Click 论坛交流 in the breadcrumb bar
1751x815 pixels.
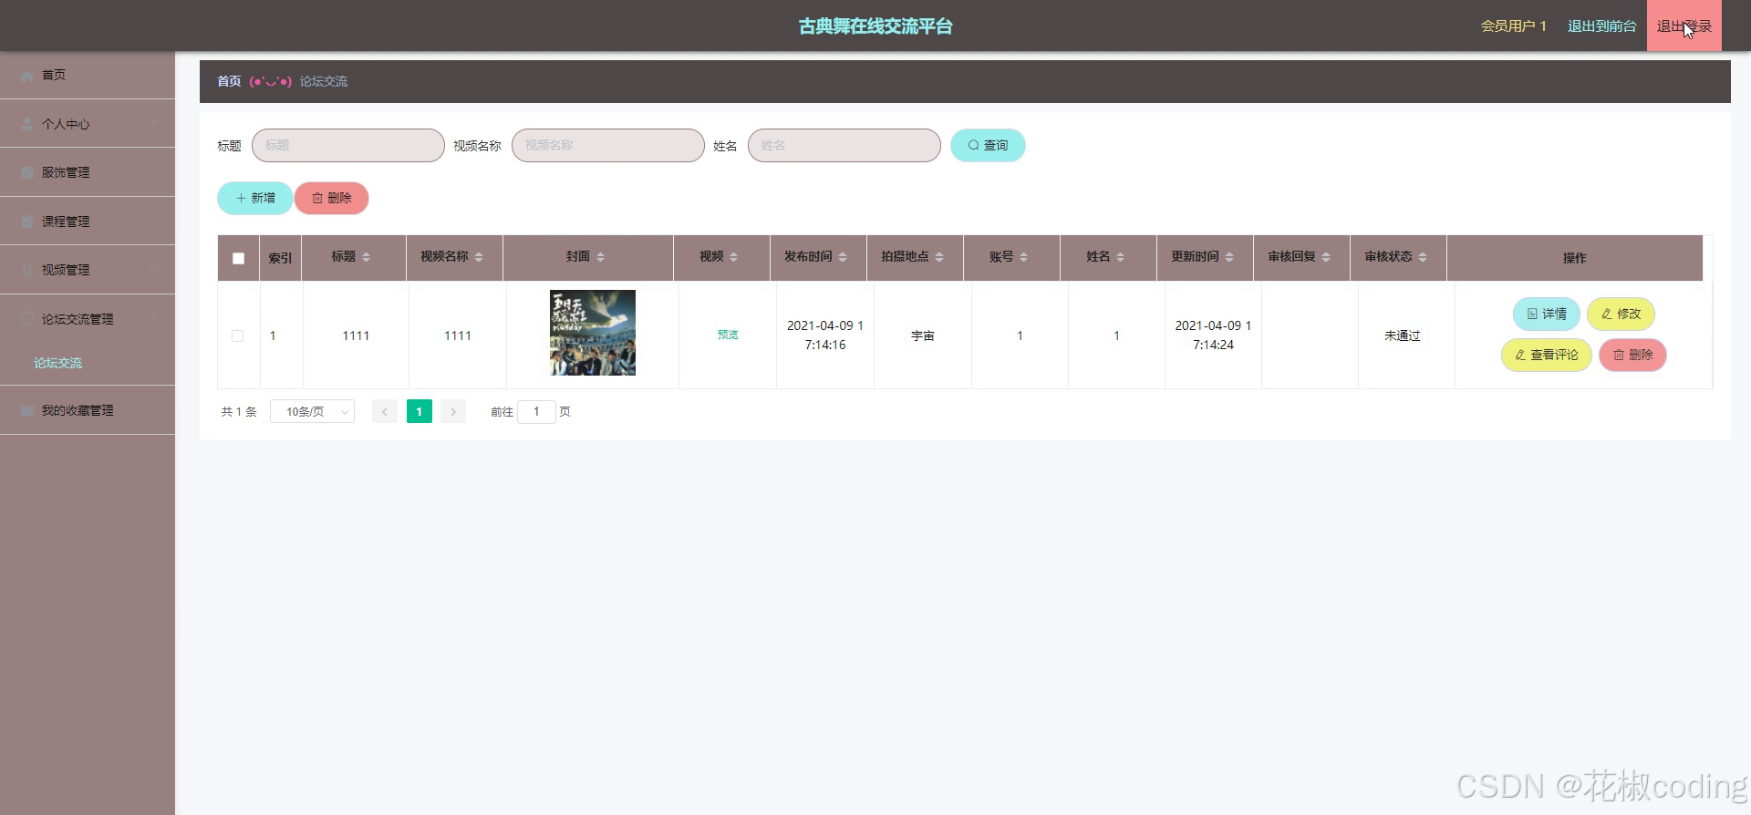pos(324,81)
